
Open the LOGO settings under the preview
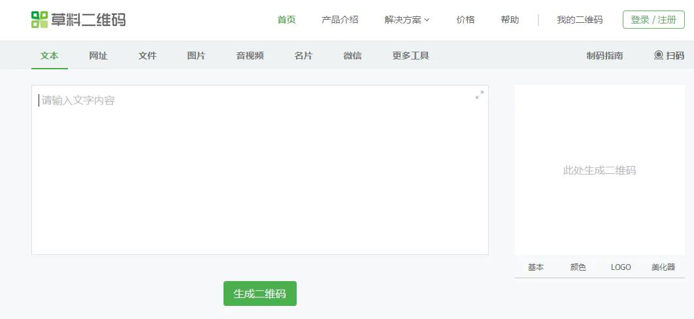click(621, 267)
